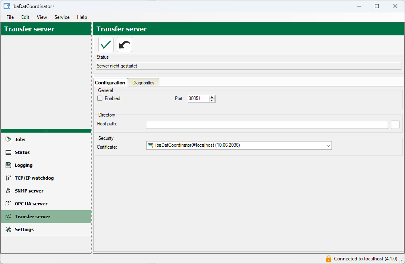The width and height of the screenshot is (405, 264).
Task: Open the OPC UA server section
Action: (46, 204)
